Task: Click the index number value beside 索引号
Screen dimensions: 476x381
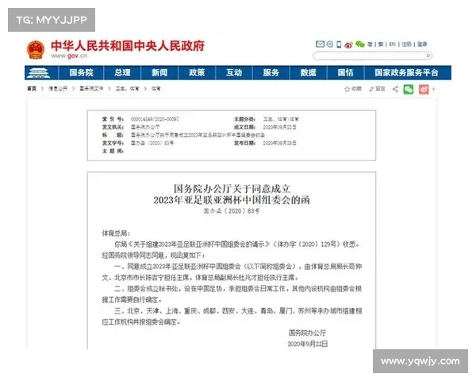Action: pos(155,119)
